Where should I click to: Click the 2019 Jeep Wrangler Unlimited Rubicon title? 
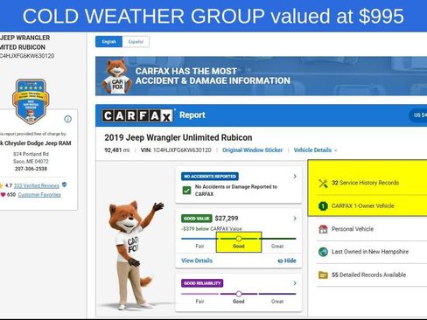178,137
